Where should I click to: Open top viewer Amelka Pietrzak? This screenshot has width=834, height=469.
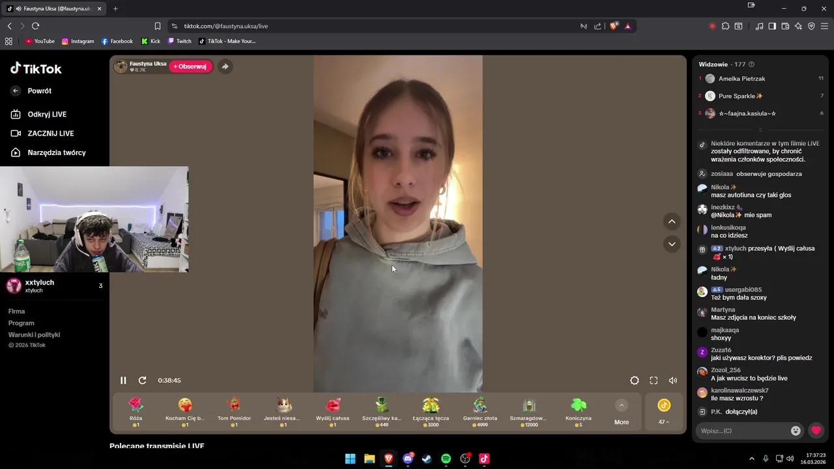(761, 79)
